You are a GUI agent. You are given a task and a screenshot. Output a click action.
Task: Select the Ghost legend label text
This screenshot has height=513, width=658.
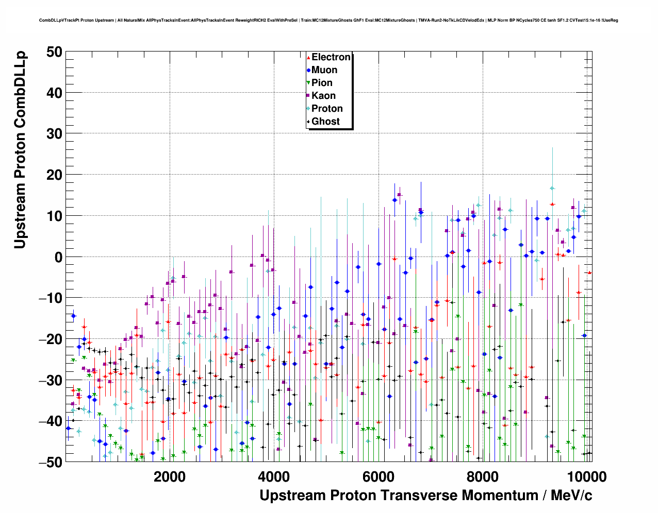325,122
